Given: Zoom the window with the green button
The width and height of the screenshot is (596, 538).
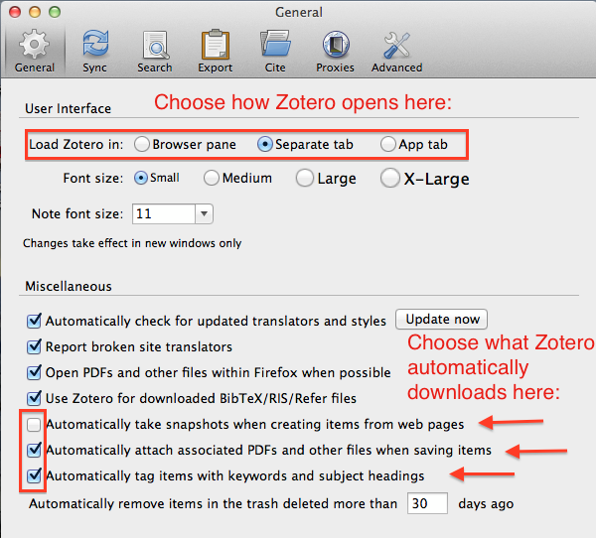Looking at the screenshot, I should [x=55, y=12].
